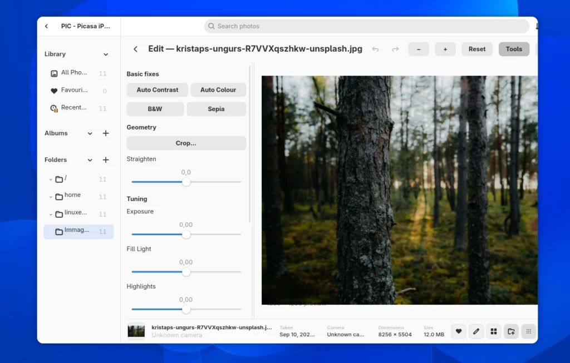Click the photo thumbnail in the info bar
The image size is (570, 363).
click(x=136, y=331)
